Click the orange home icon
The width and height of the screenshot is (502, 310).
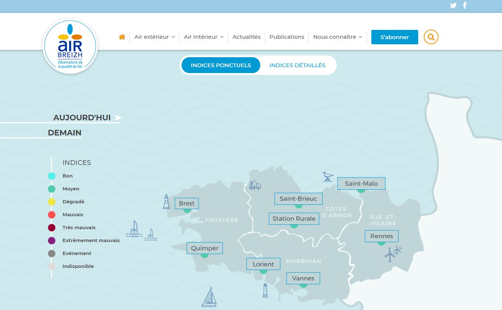pyautogui.click(x=122, y=37)
